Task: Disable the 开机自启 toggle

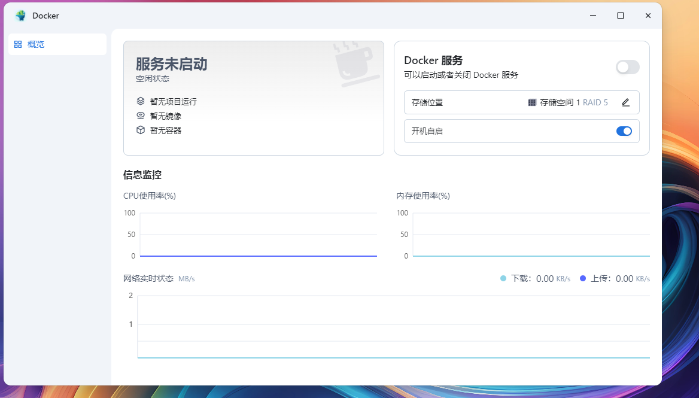Action: point(624,131)
